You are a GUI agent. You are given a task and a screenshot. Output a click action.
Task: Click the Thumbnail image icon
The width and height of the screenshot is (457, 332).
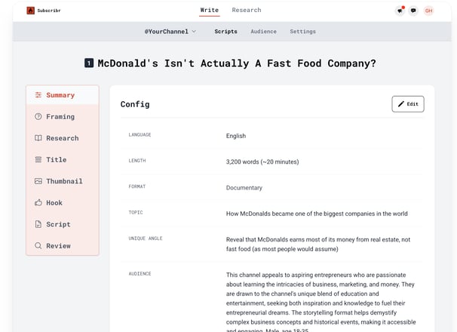pos(38,181)
